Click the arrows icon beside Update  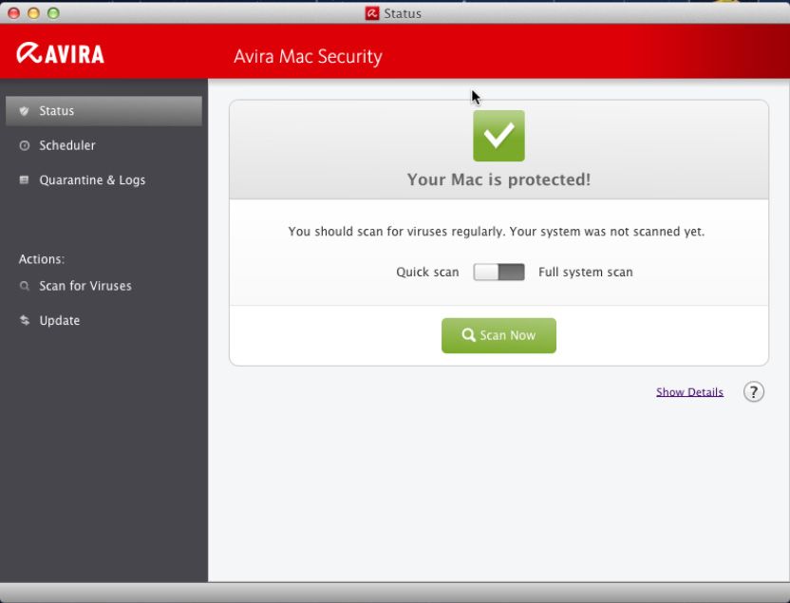(x=24, y=320)
